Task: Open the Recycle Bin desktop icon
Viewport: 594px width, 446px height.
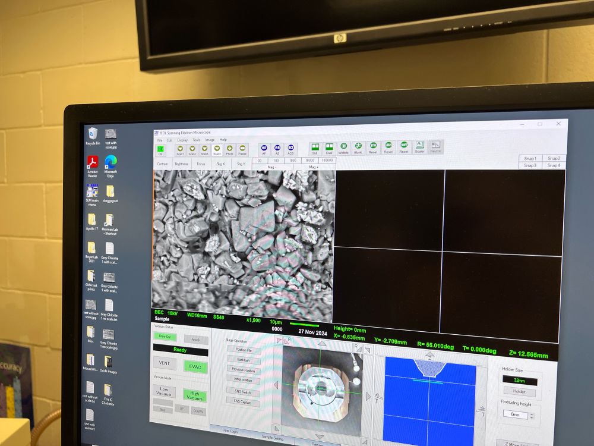Action: click(93, 136)
